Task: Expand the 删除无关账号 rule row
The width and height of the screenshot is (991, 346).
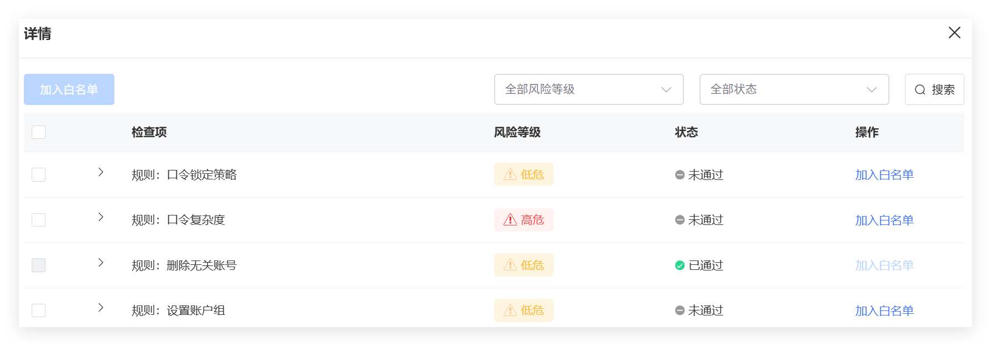Action: (100, 262)
